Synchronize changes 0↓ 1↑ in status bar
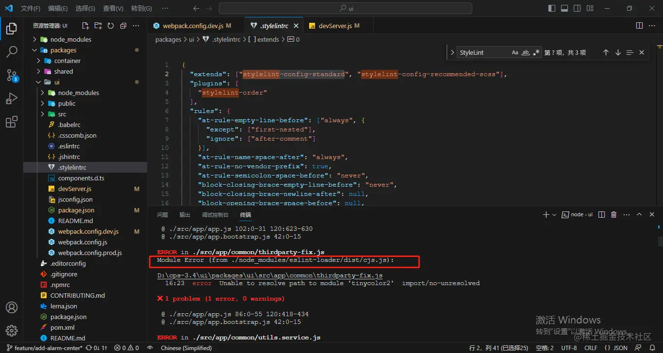Screen dimensions: 663x353 point(97,348)
